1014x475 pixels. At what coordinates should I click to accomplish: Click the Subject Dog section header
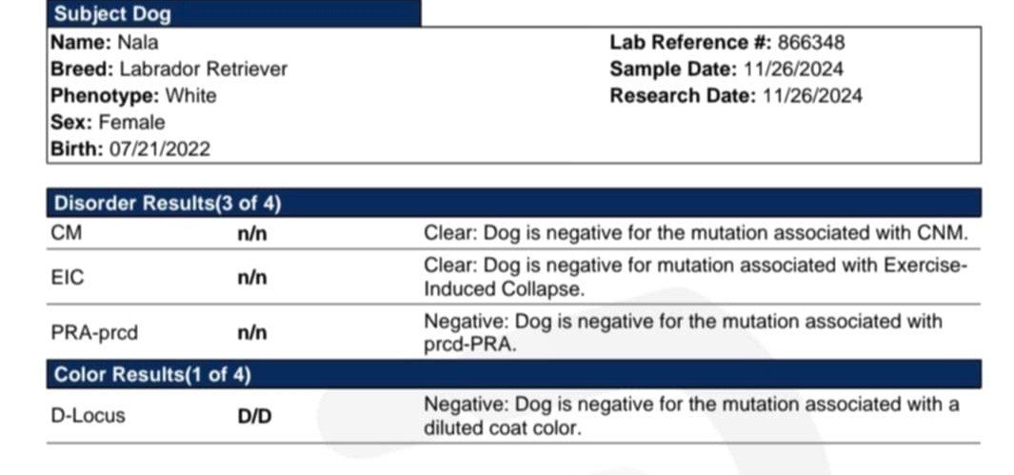point(233,13)
